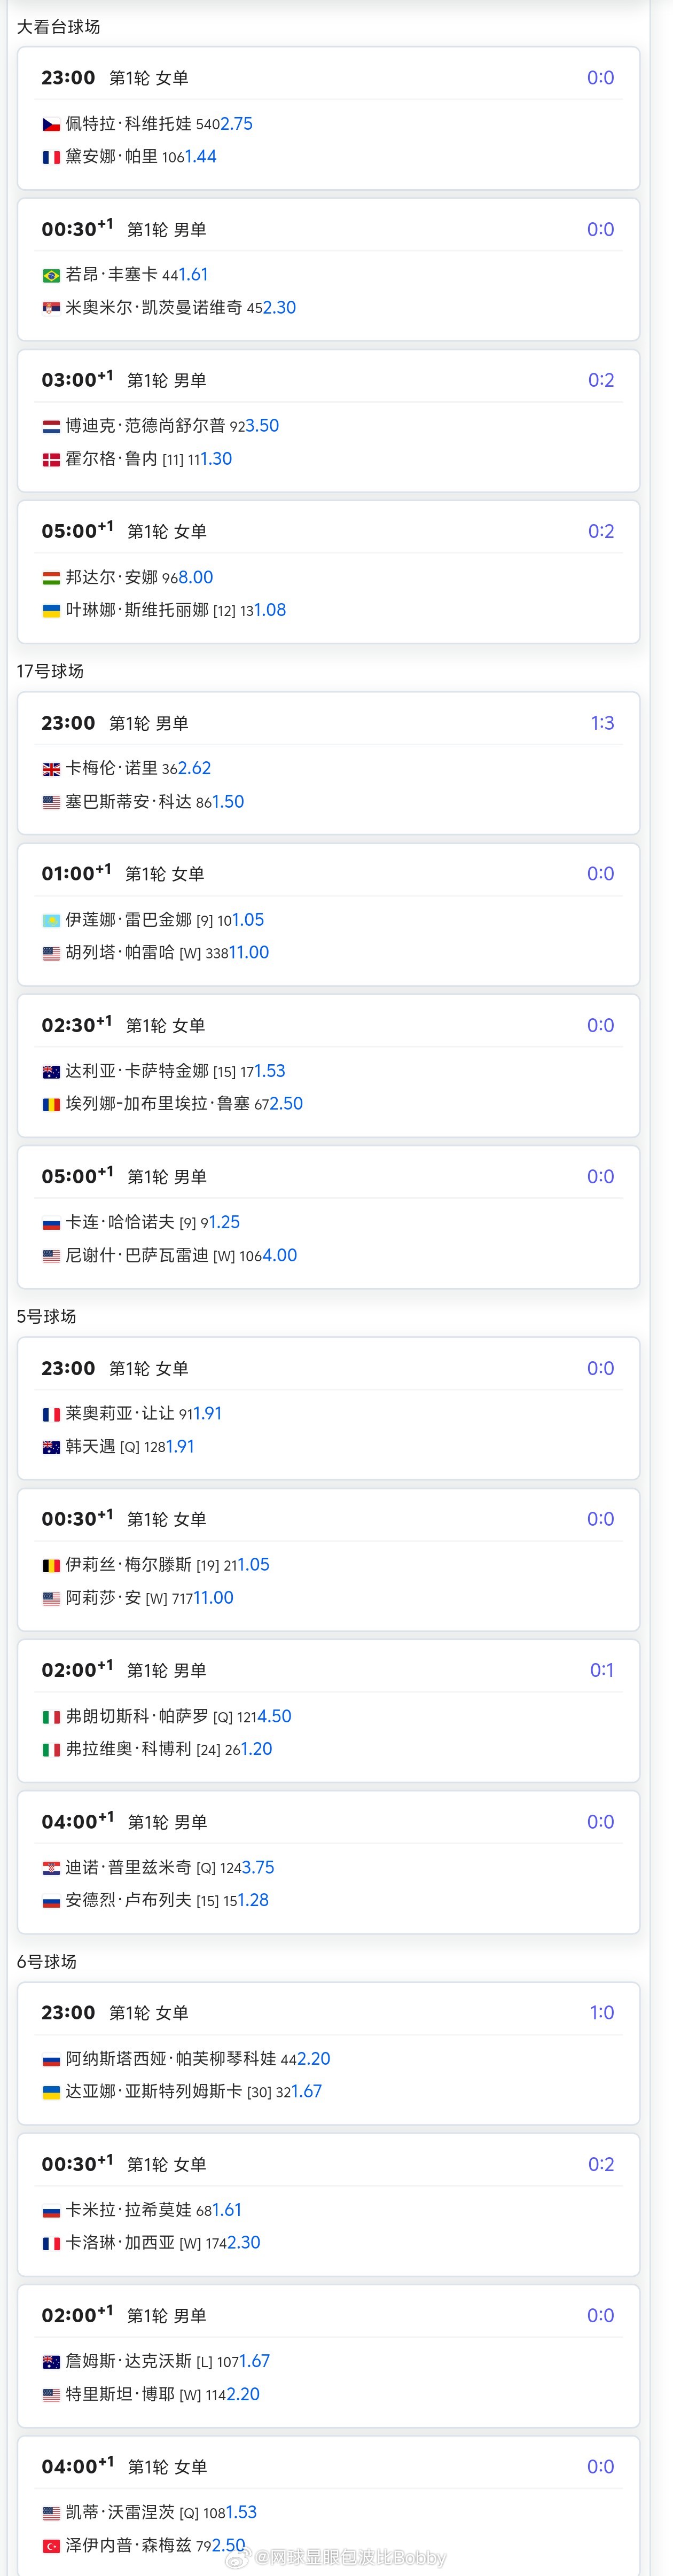Select odds 1.30 for 霍尔格·鲁内
The image size is (673, 2576).
point(216,459)
